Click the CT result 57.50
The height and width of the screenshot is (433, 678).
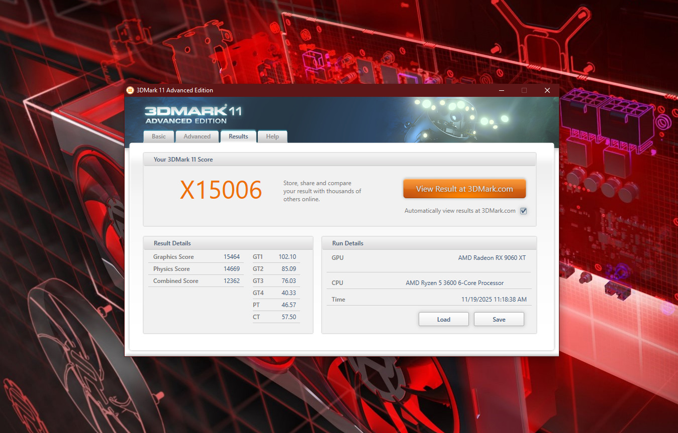289,317
